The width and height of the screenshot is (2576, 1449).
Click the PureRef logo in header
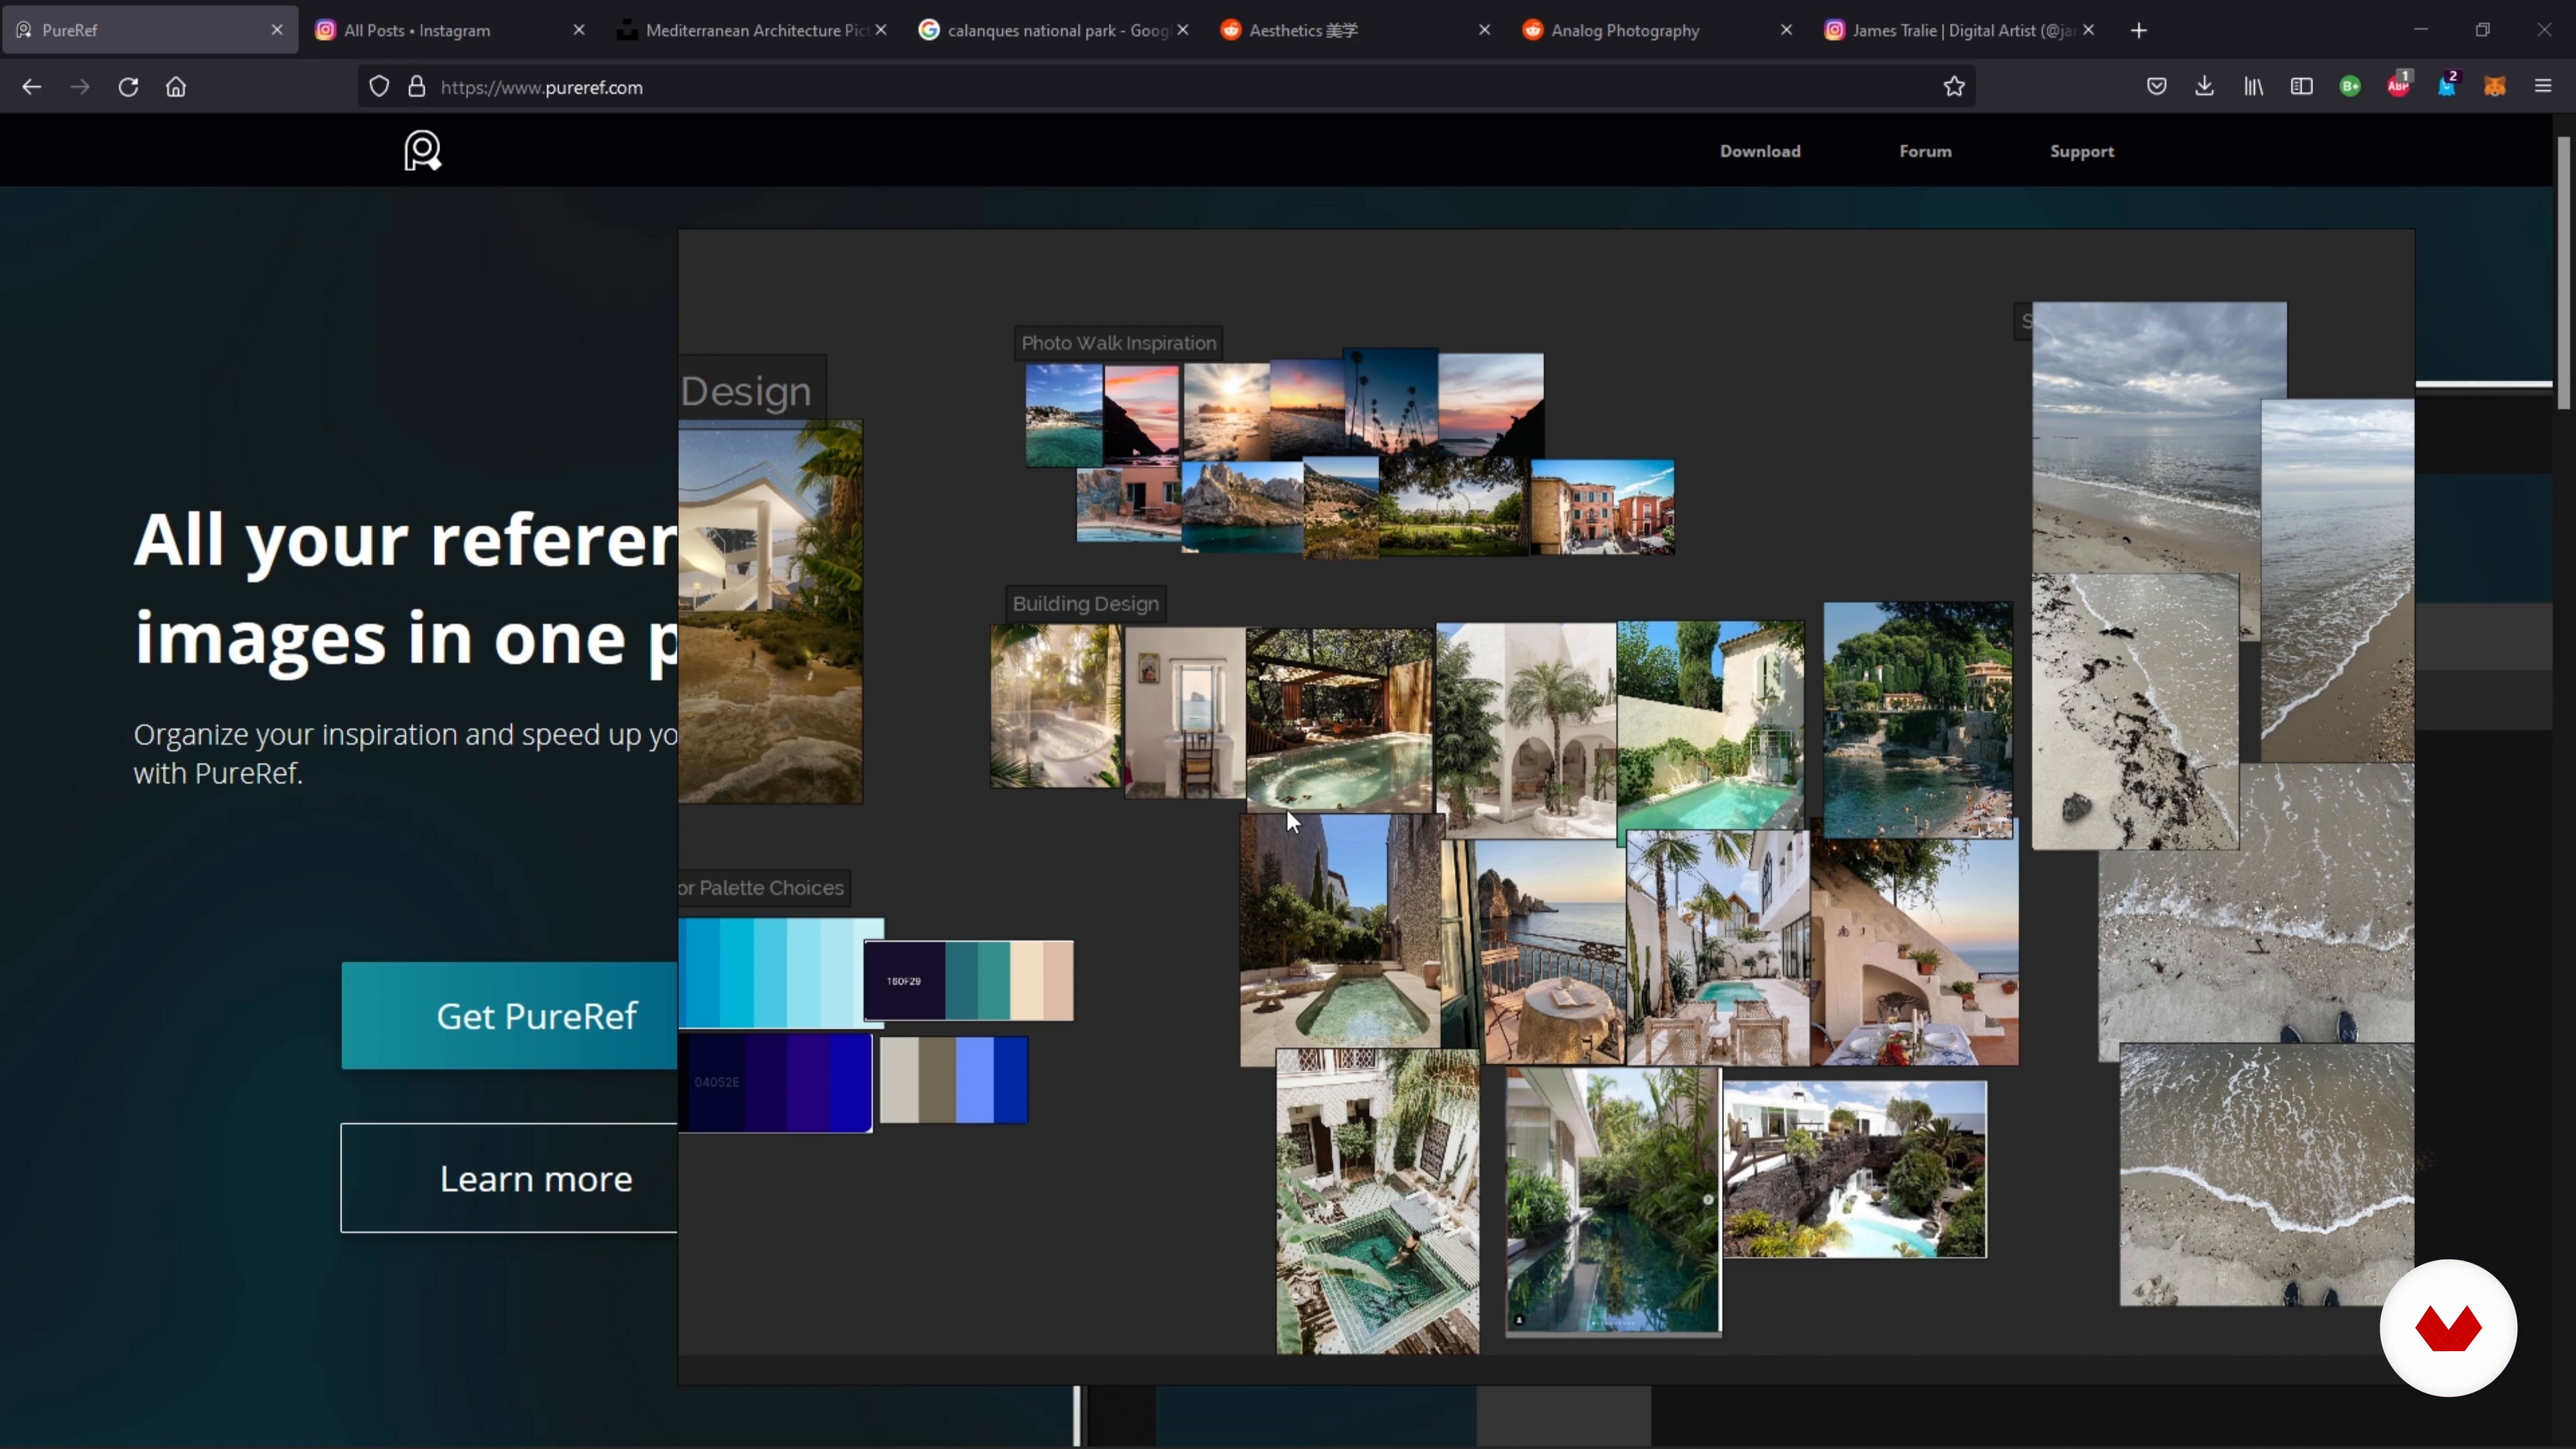(x=423, y=151)
